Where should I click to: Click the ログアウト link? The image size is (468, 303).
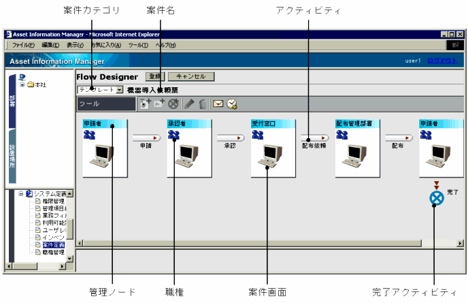point(442,61)
